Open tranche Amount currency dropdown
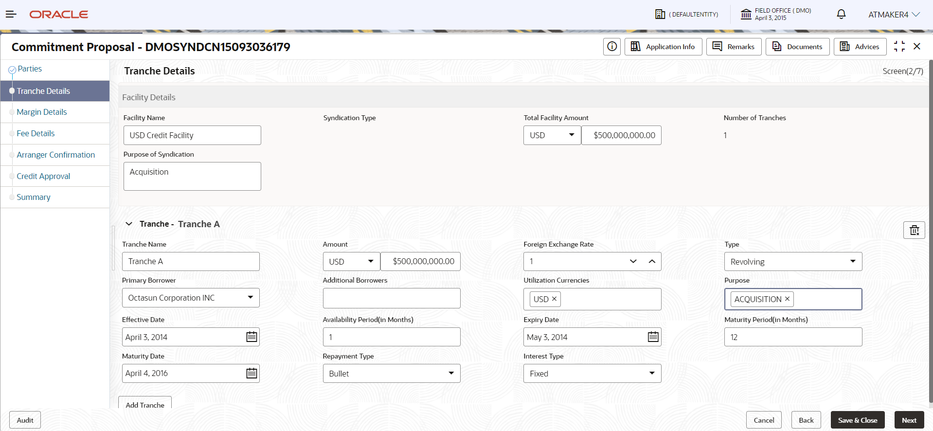Viewport: 933px width, 431px height. click(351, 261)
